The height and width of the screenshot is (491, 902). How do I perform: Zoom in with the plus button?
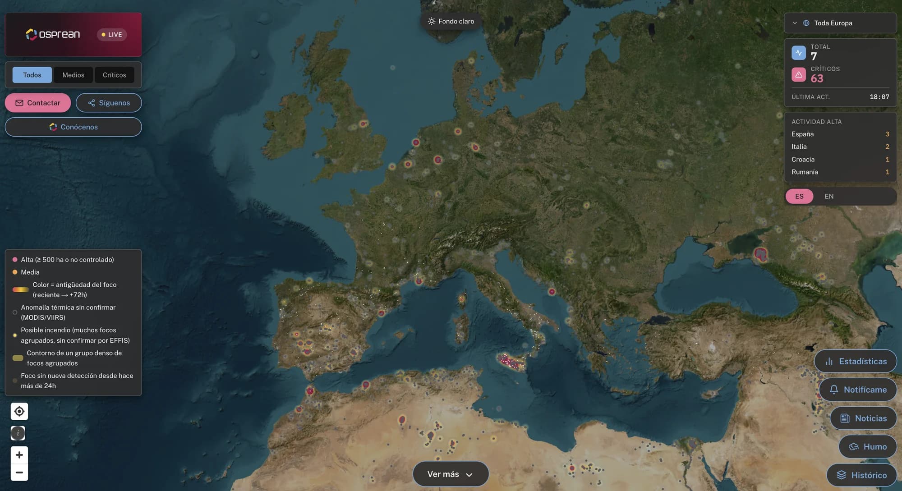point(19,455)
